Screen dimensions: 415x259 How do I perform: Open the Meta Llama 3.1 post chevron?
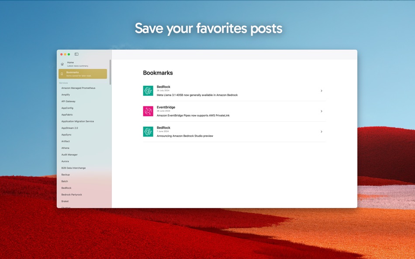(x=322, y=91)
